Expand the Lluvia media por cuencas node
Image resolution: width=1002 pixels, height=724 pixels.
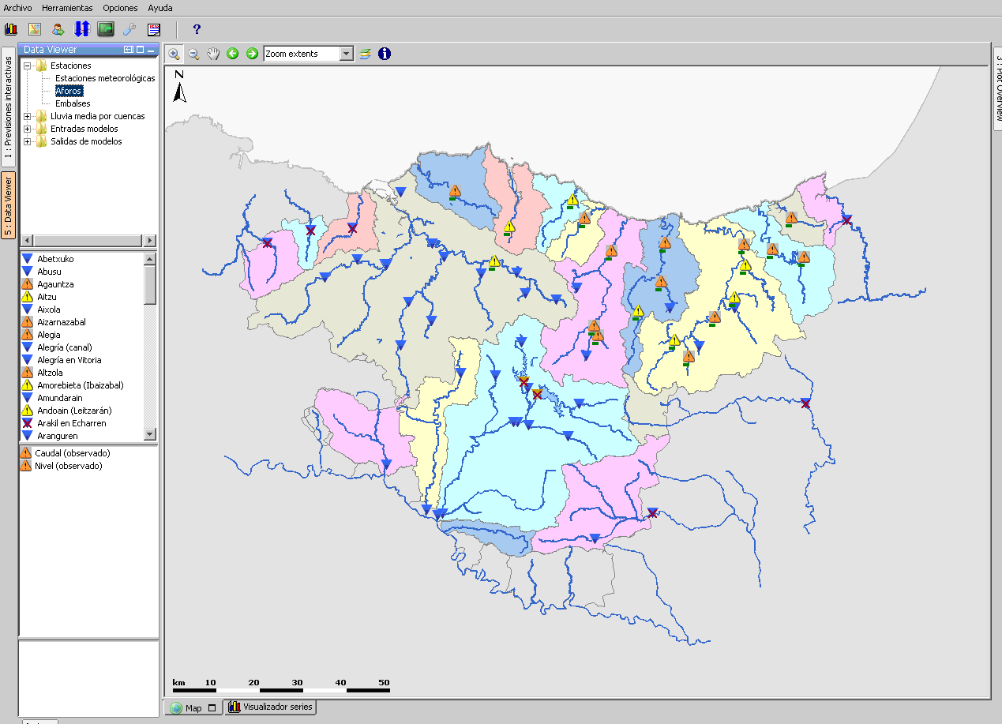tap(28, 116)
